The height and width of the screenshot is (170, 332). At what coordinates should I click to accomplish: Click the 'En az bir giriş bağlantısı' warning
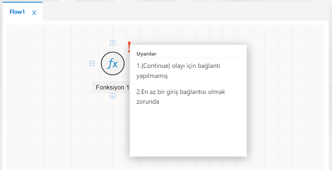click(181, 97)
